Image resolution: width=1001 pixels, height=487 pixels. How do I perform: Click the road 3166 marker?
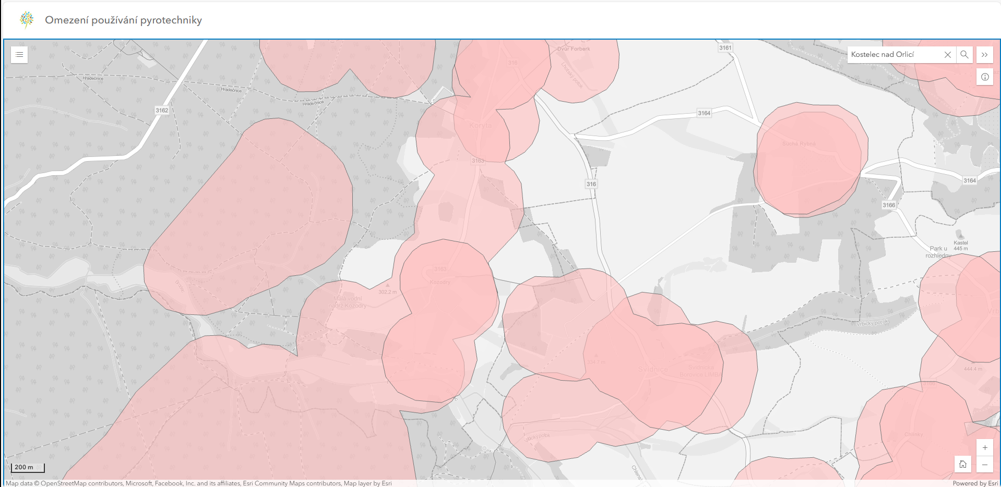(888, 205)
